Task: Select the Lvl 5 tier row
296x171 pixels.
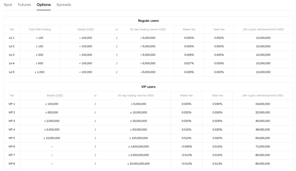Action: tap(11, 72)
